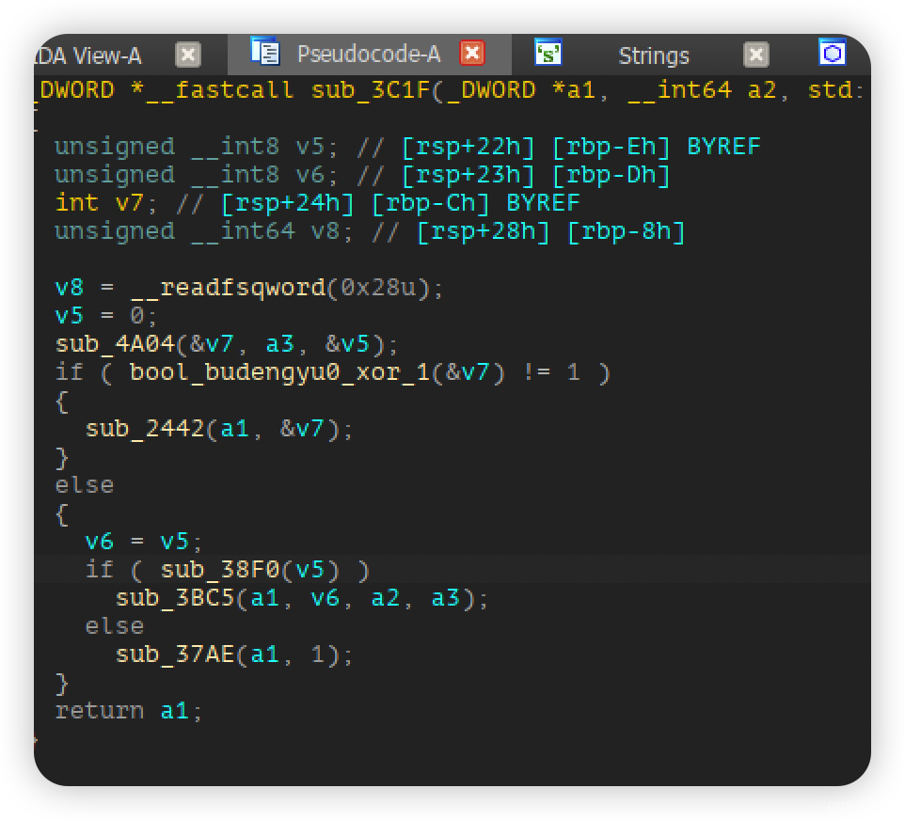Open function bool_budengyu0_xor_1
Image resolution: width=905 pixels, height=820 pixels.
point(279,372)
